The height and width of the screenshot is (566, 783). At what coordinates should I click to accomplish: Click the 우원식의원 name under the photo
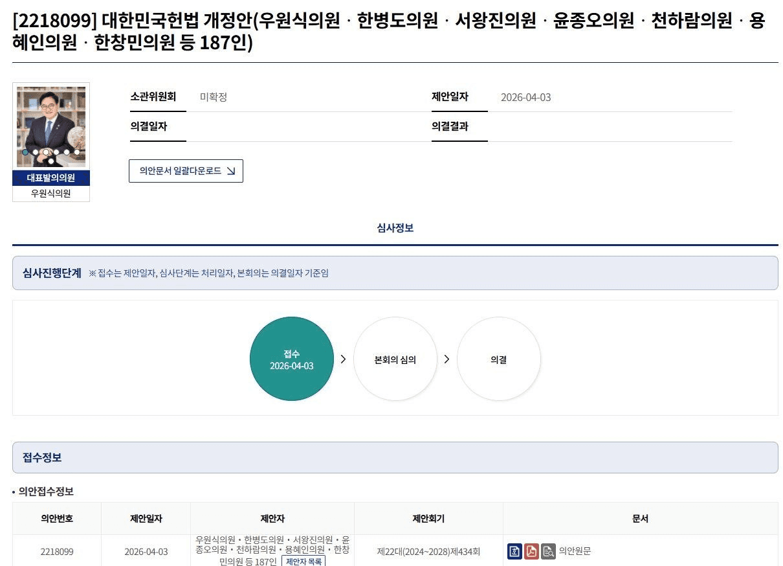pyautogui.click(x=51, y=193)
